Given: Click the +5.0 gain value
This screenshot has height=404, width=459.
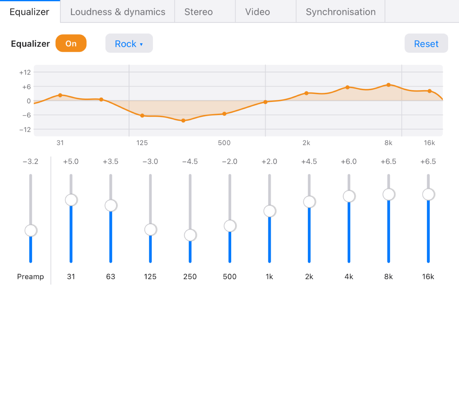Looking at the screenshot, I should click(x=71, y=161).
